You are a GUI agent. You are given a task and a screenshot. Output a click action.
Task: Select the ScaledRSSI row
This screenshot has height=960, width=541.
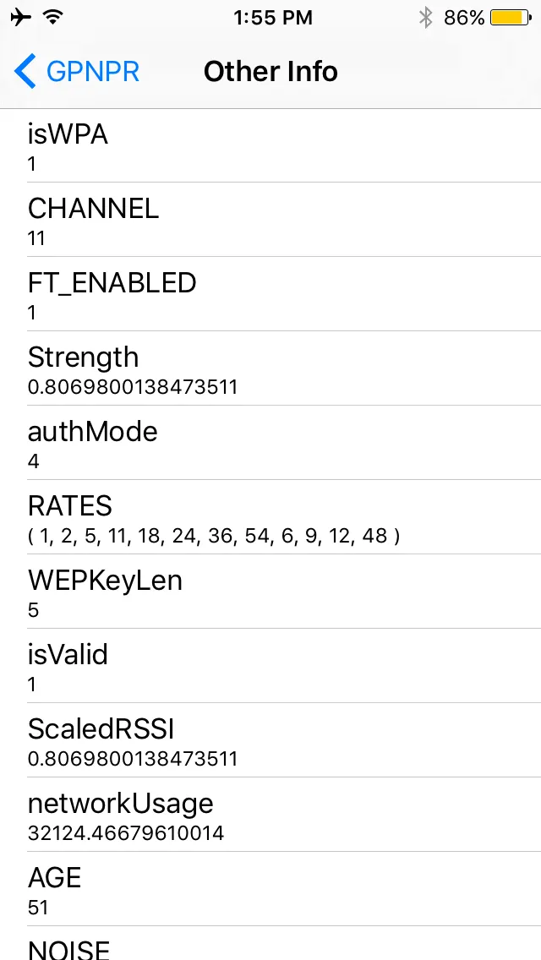(270, 740)
